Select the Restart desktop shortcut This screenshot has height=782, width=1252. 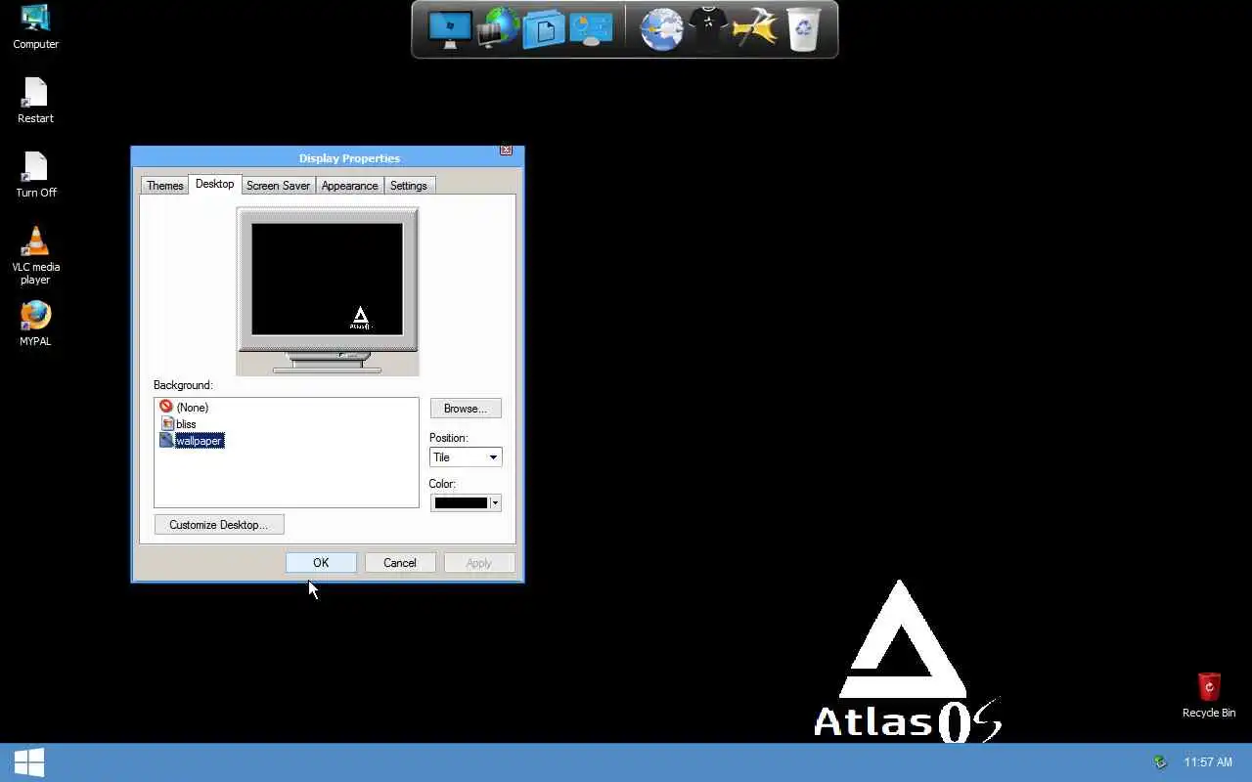click(x=35, y=101)
